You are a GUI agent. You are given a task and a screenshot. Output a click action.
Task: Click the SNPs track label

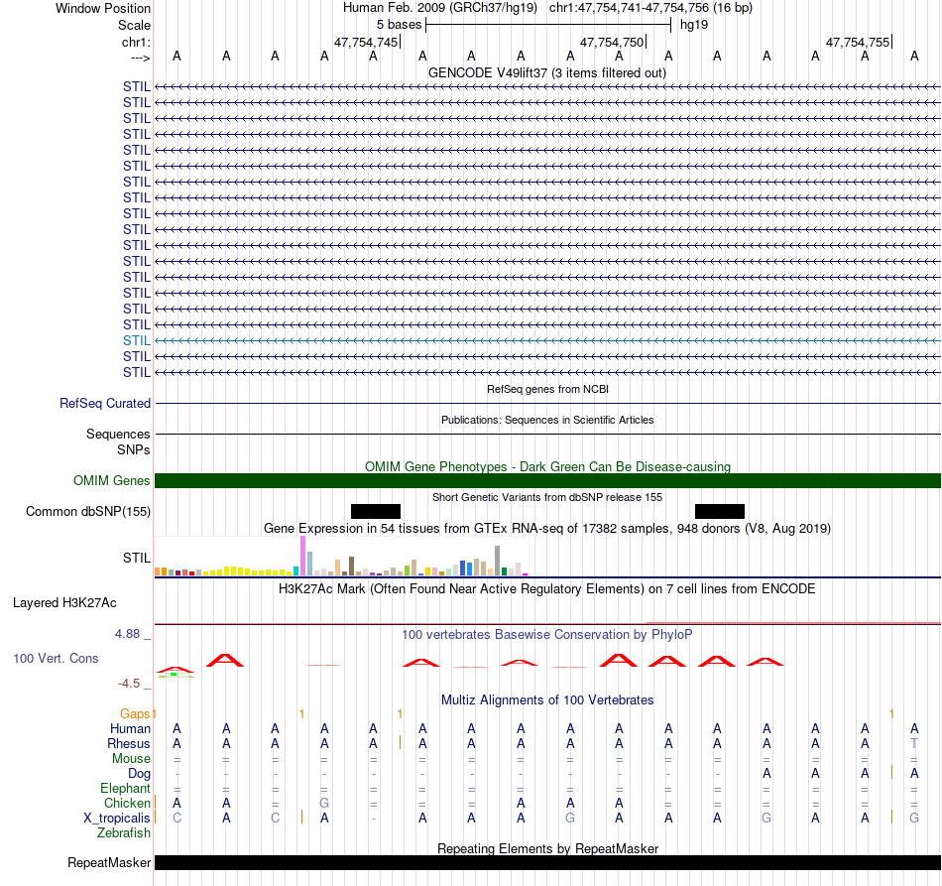(134, 449)
